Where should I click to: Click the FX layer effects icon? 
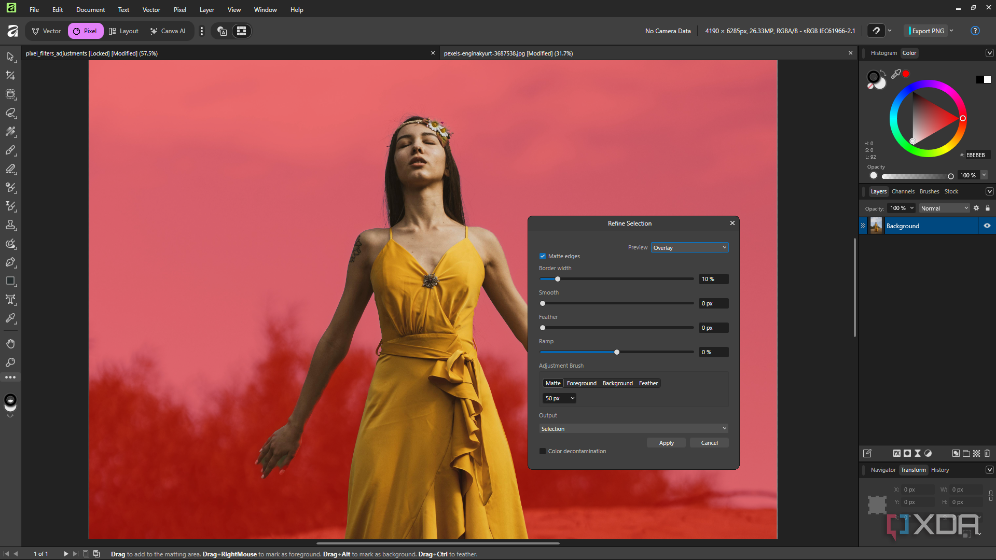tap(896, 453)
